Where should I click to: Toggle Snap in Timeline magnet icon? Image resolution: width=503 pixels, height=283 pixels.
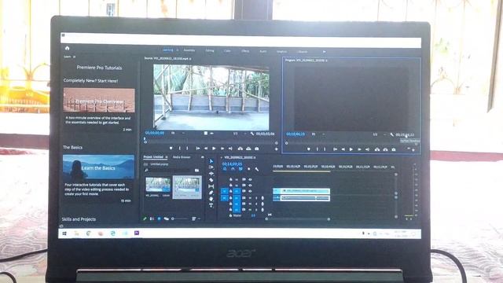(233, 169)
